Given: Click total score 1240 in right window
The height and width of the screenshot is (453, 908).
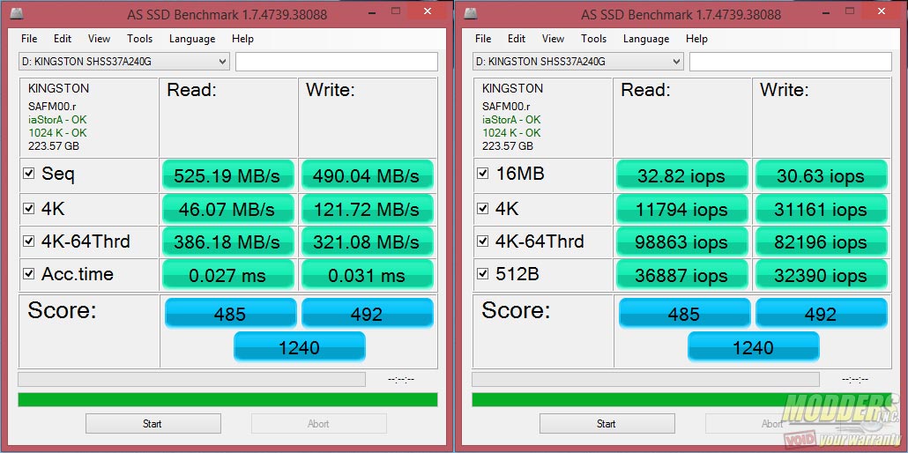Looking at the screenshot, I should point(754,347).
